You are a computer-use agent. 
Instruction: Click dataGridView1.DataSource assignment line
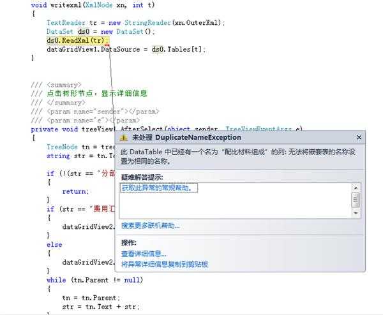pyautogui.click(x=126, y=49)
